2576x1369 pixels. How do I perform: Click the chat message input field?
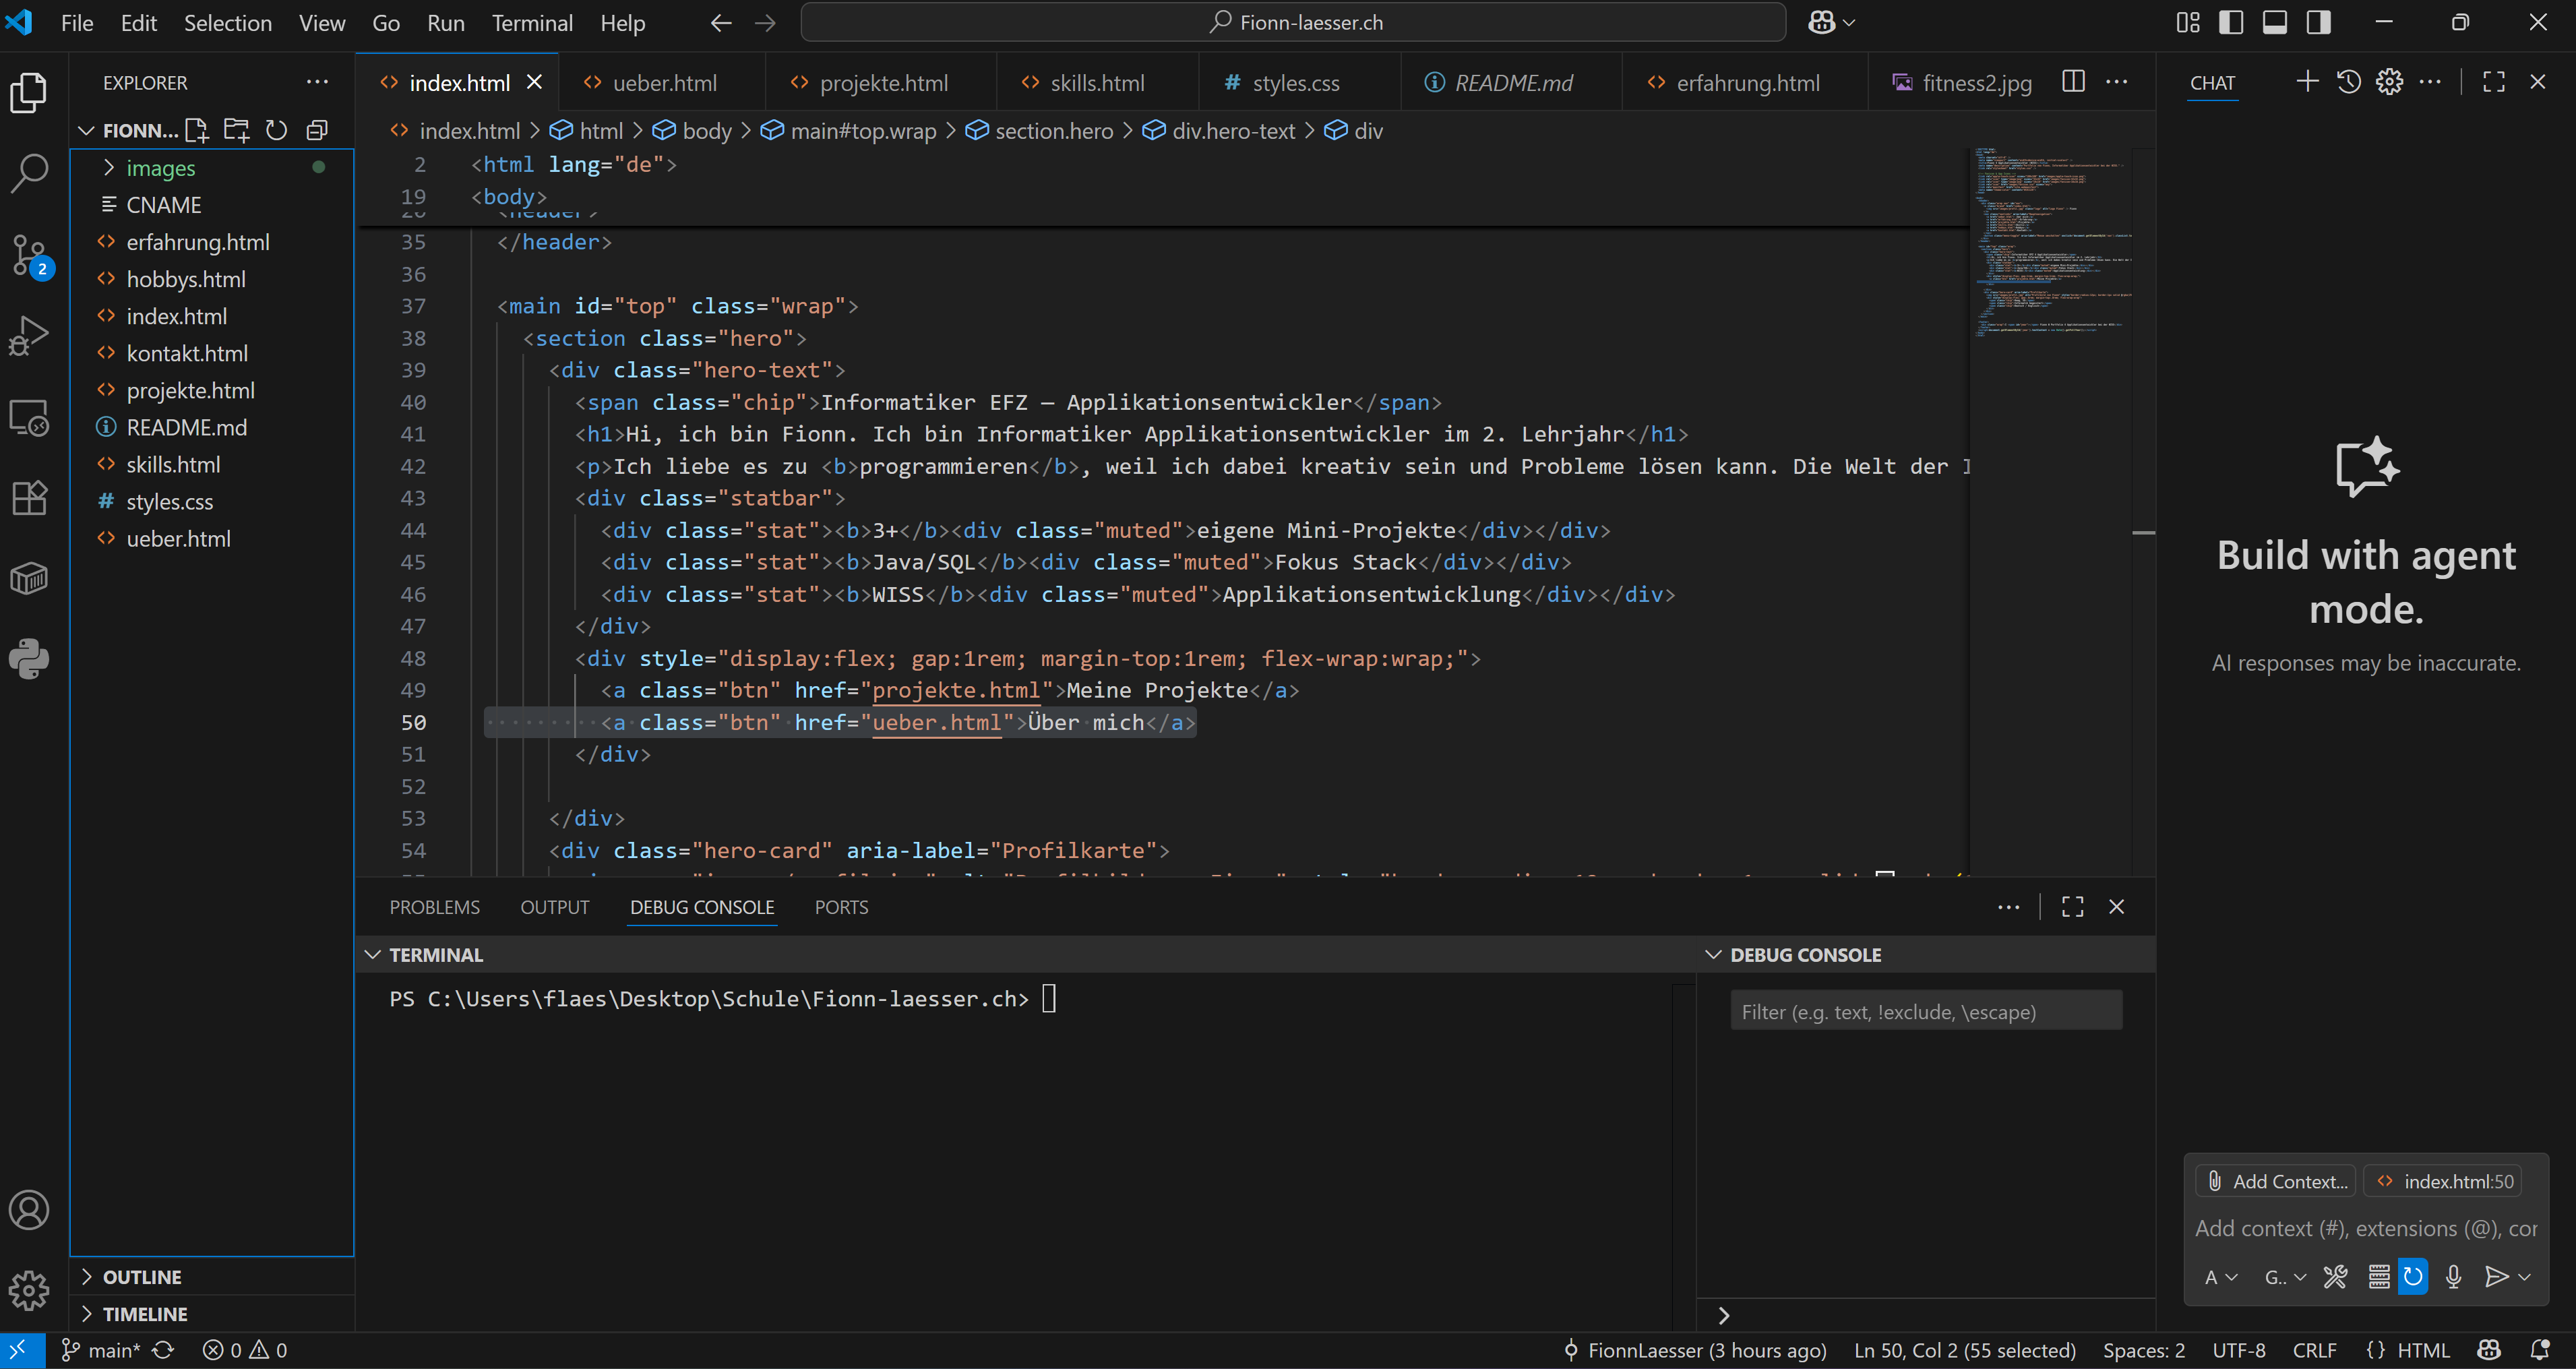point(2366,1228)
